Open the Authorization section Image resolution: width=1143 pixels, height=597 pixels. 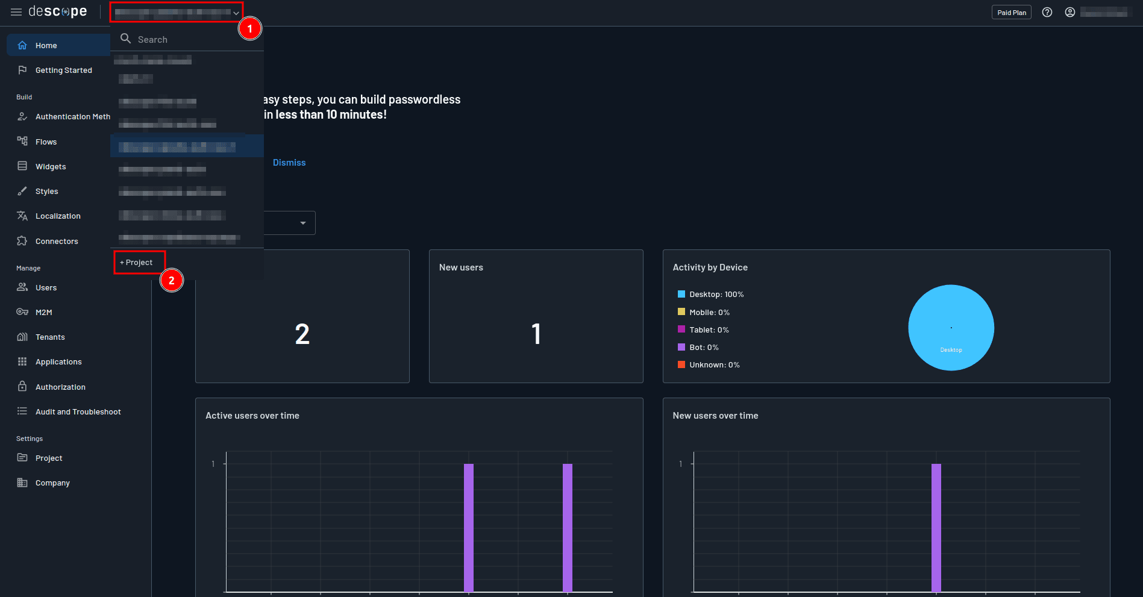(x=60, y=386)
